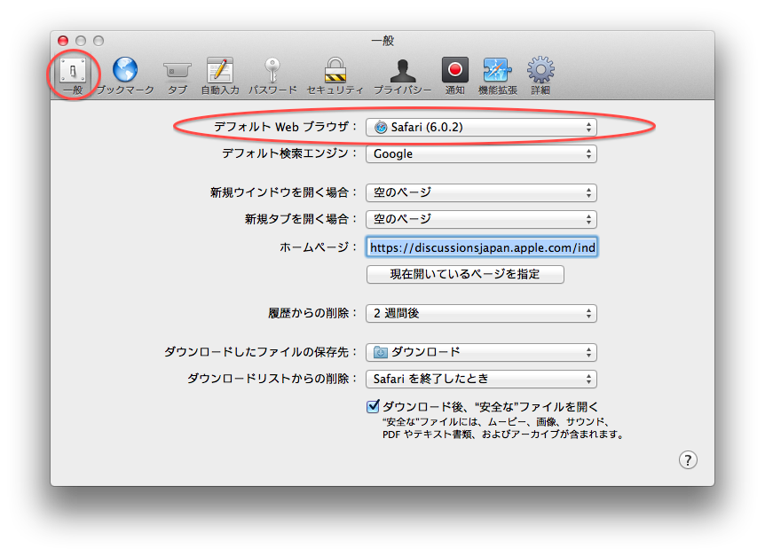
Task: Open the ブックマーク globe icon pane
Action: point(125,75)
